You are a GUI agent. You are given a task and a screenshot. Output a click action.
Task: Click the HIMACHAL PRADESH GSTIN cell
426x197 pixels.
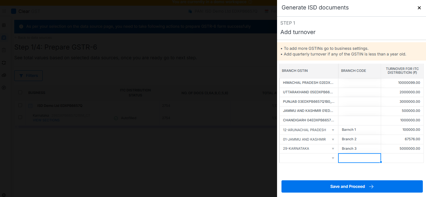tap(309, 83)
